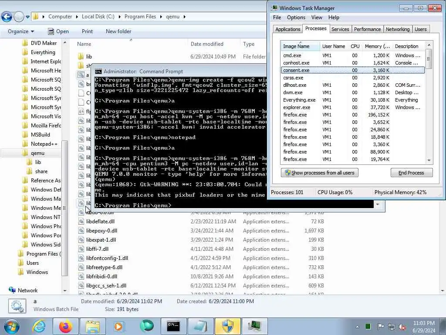Select Windows folder in navigation tree

click(37, 272)
